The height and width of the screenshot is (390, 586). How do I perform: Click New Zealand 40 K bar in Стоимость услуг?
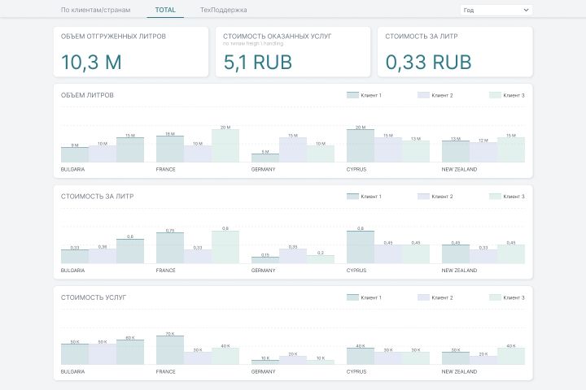(511, 357)
